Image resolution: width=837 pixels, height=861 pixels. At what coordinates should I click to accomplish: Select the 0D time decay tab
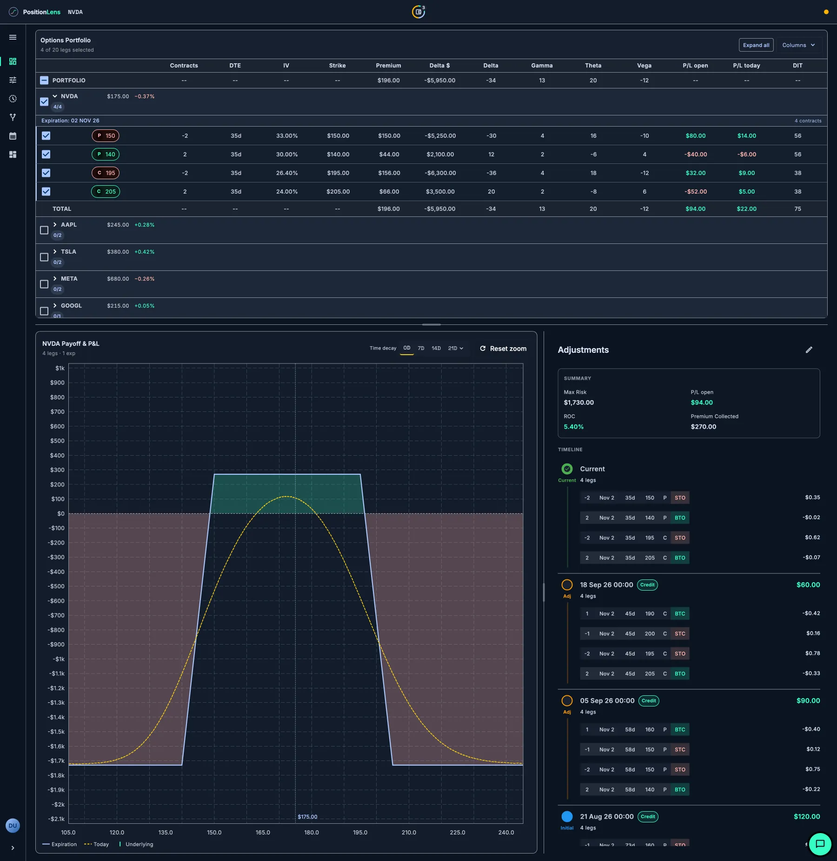click(x=407, y=349)
